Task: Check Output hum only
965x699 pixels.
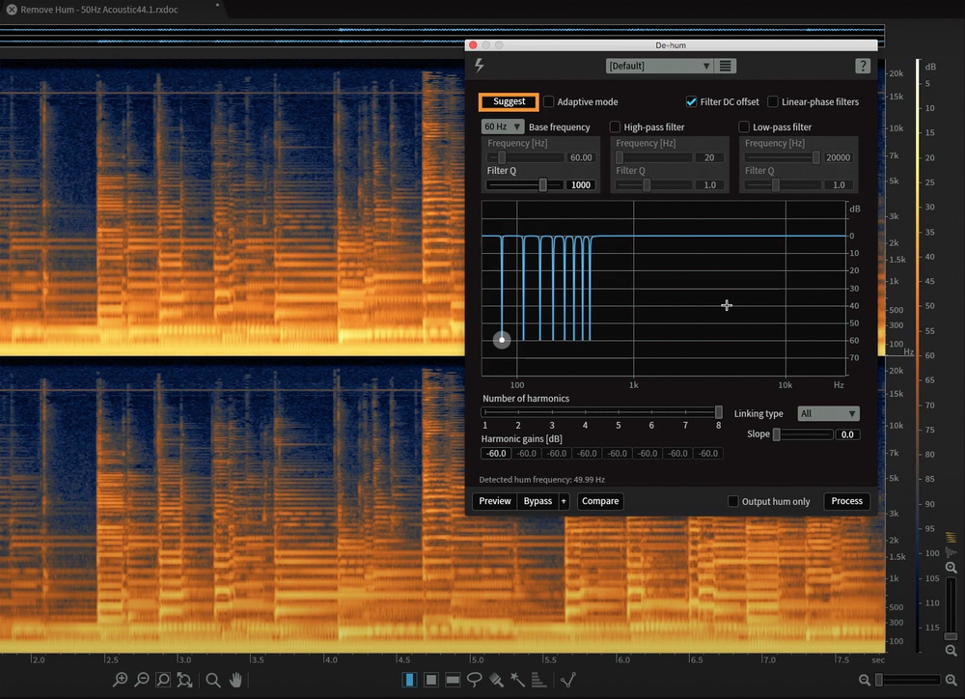Action: tap(733, 501)
